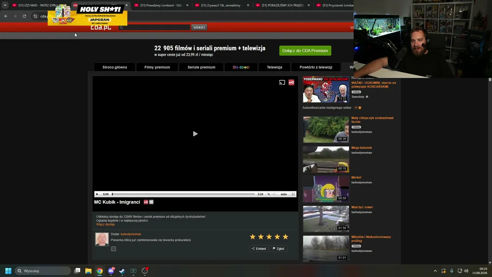Rate the video five stars

click(285, 237)
